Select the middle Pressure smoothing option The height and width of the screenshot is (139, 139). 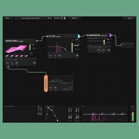[x=68, y=89]
